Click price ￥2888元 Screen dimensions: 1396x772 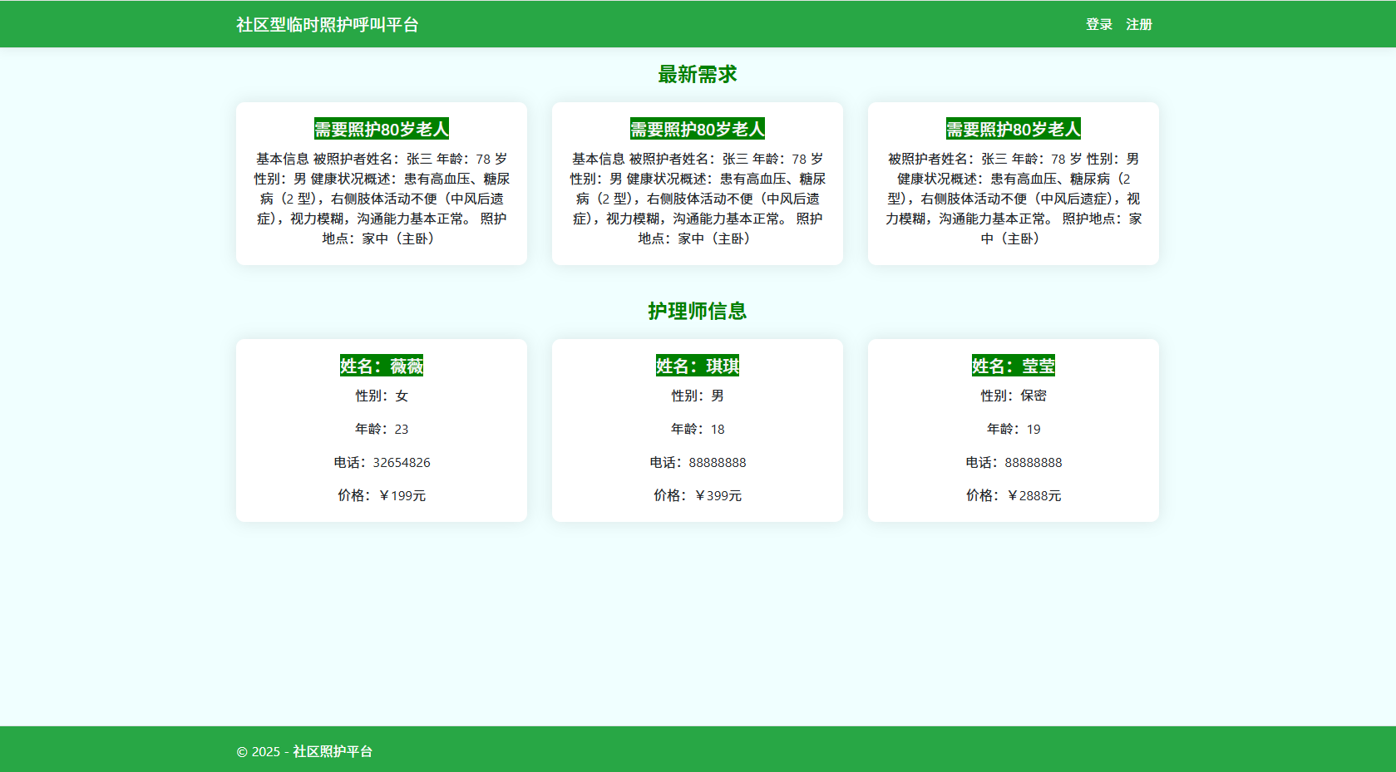(1033, 495)
